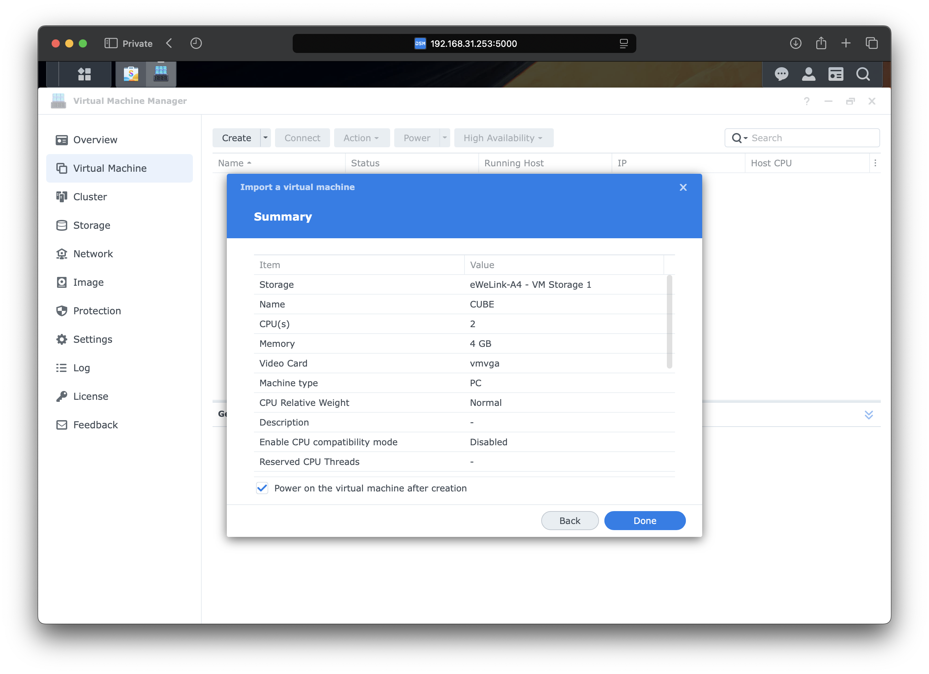The width and height of the screenshot is (929, 674).
Task: Open the Storage section in sidebar
Action: [x=92, y=225]
